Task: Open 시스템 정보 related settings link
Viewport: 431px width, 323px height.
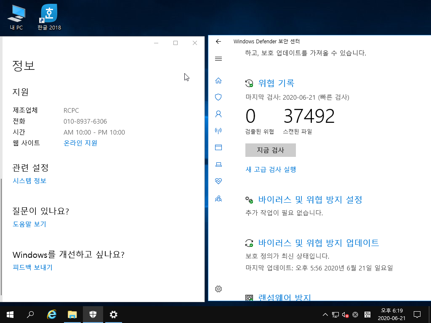Action: [29, 181]
